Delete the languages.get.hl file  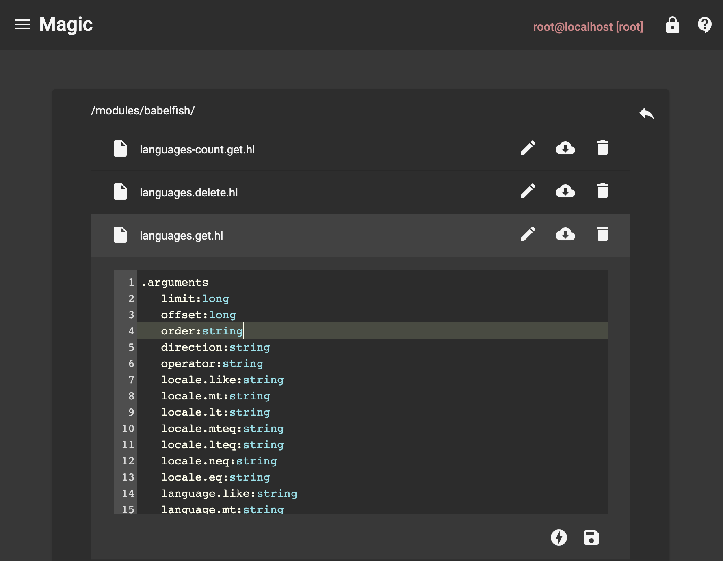coord(602,234)
